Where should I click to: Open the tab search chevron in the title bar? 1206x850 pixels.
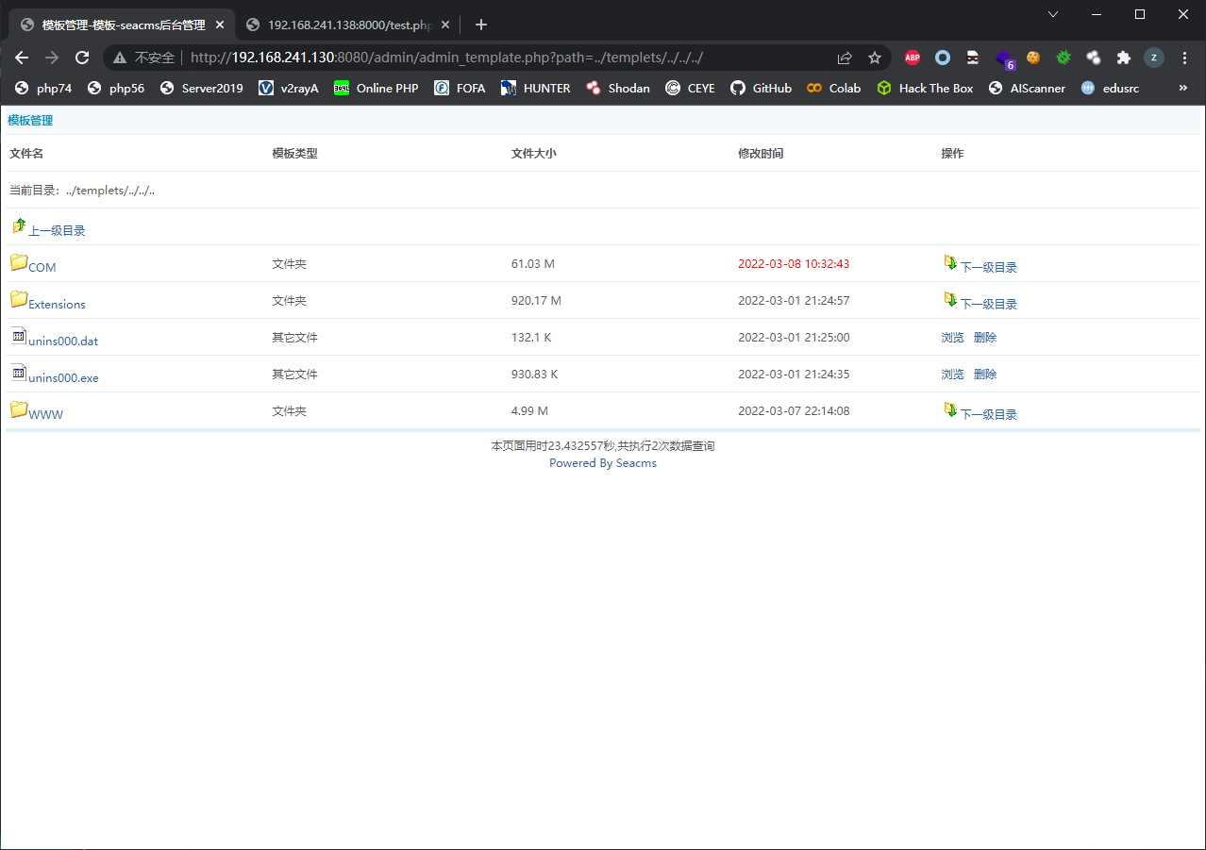click(1054, 14)
